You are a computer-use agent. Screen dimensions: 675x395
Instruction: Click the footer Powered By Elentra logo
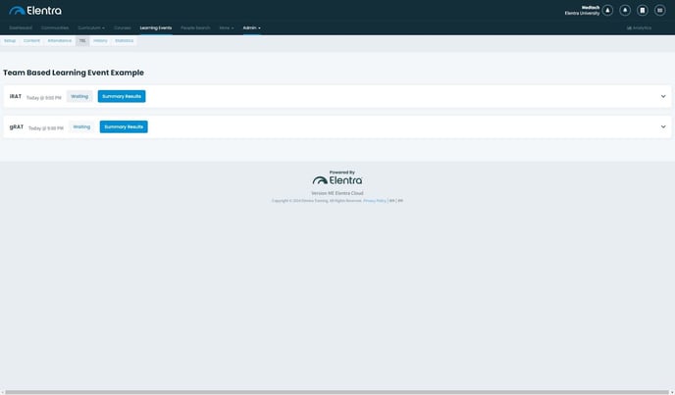point(337,179)
